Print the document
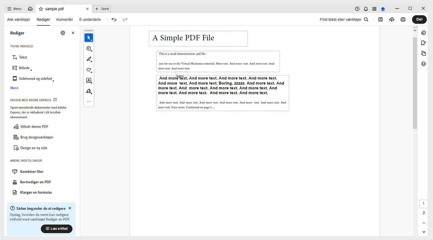This screenshot has height=240, width=433. 403,19
